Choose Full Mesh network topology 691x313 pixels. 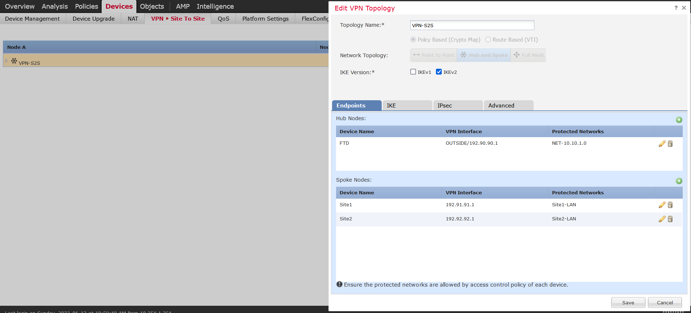(529, 55)
